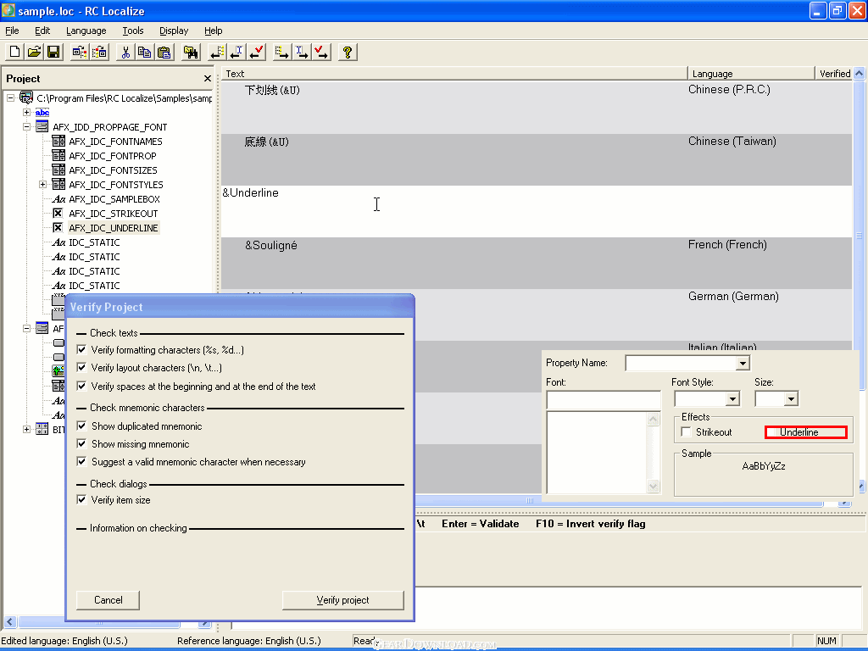The width and height of the screenshot is (868, 651).
Task: Click the Font name input field
Action: (604, 400)
